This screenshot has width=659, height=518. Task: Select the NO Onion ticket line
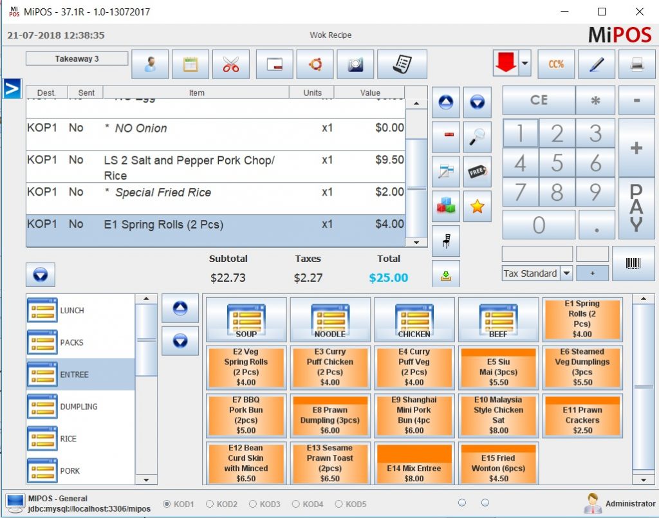coord(216,134)
